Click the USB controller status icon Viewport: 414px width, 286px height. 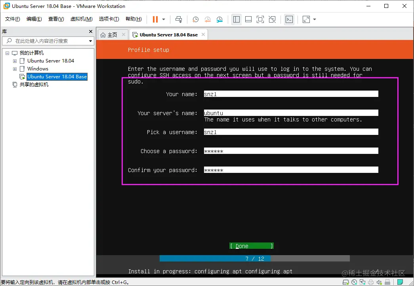click(x=387, y=282)
